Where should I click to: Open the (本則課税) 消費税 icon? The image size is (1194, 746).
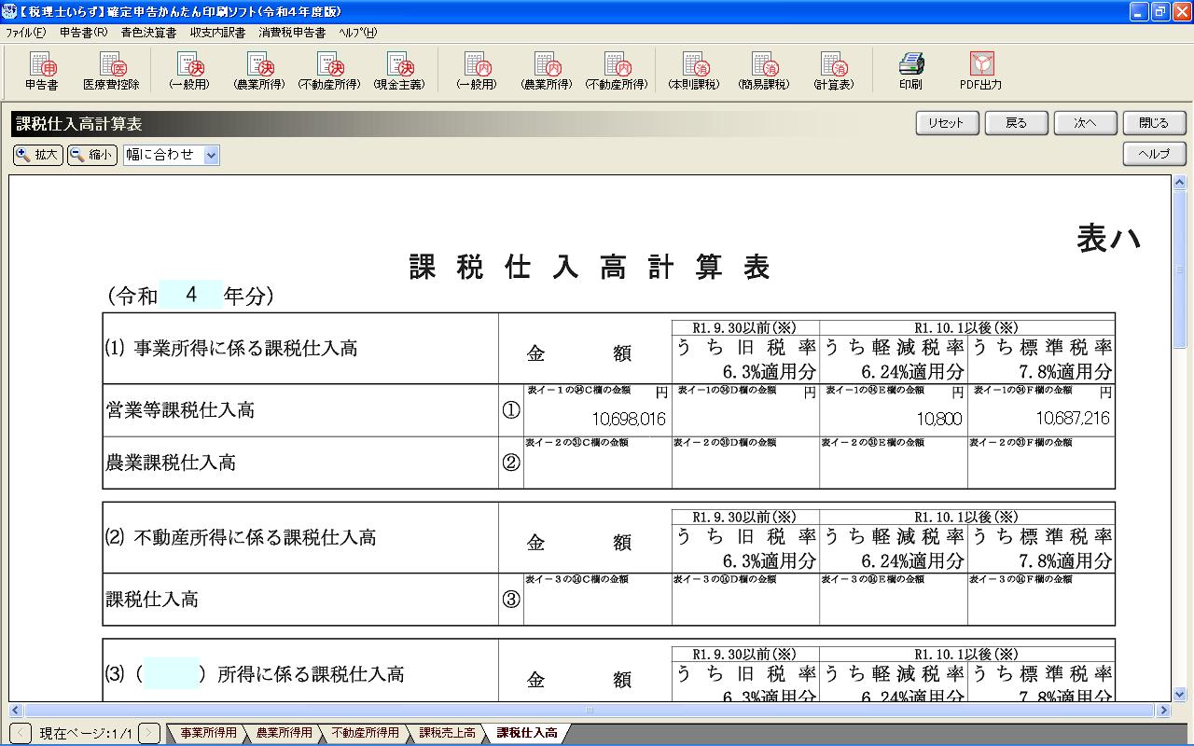(x=694, y=71)
